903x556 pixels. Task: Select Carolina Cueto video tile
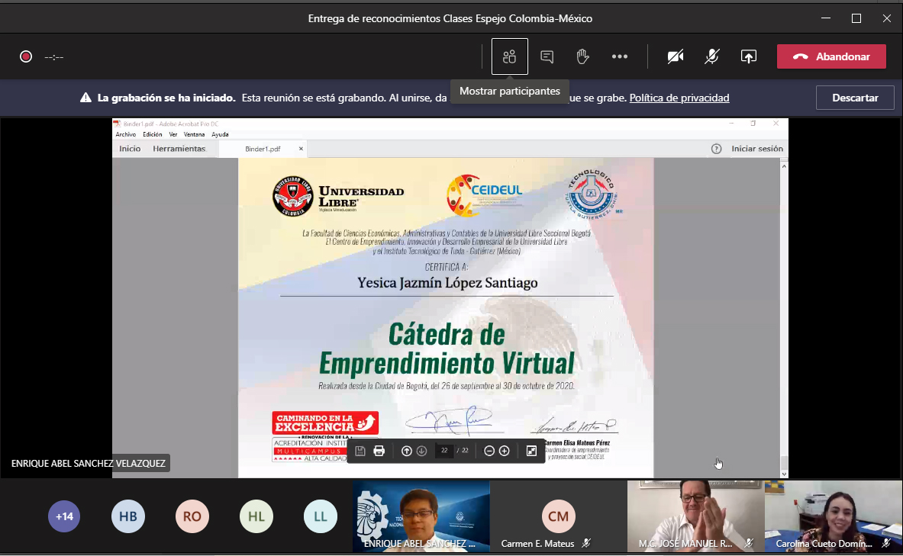pos(834,516)
